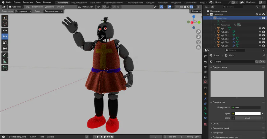The height and width of the screenshot is (139, 267).
Task: Toggle viewport gizmos display
Action: tap(162, 7)
